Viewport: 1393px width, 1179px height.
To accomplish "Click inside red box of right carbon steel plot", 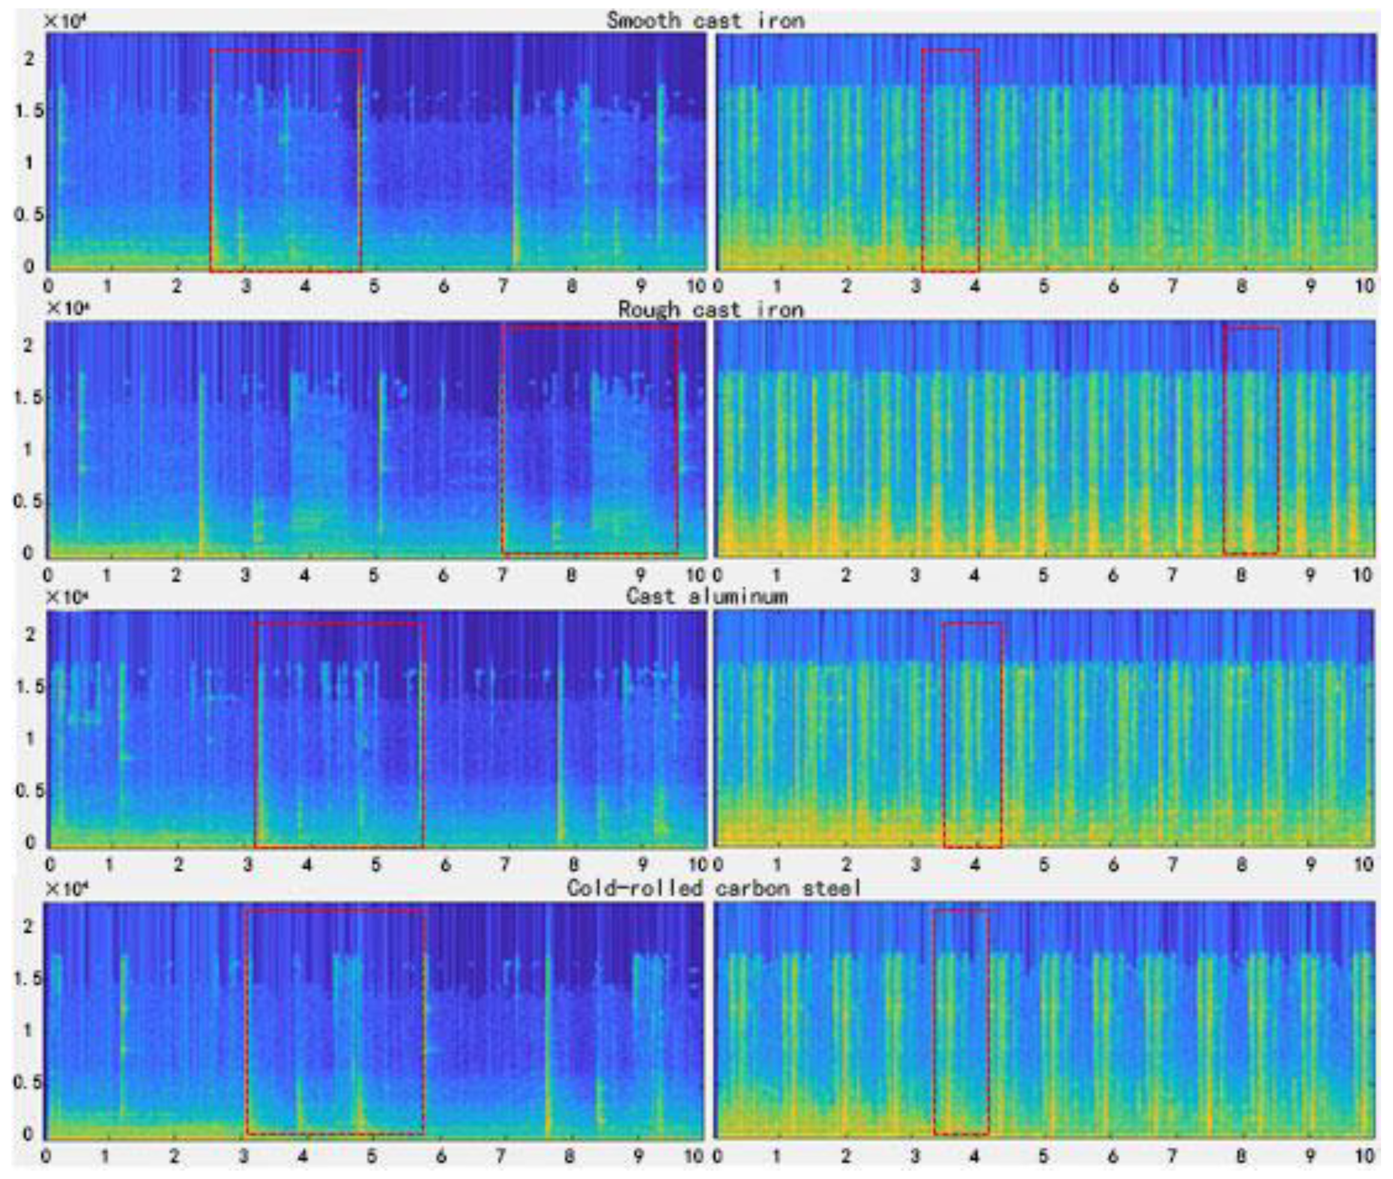I will 961,1022.
